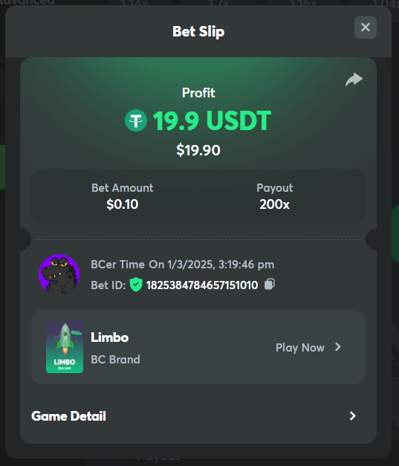Screen dimensions: 399x466
Task: Click the BCer Time date text
Action: (183, 265)
